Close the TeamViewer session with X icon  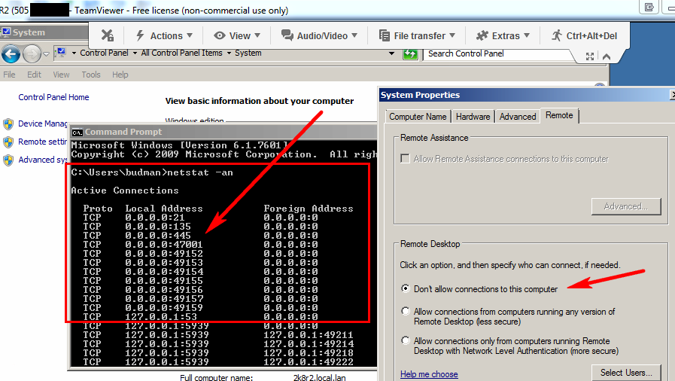(107, 35)
